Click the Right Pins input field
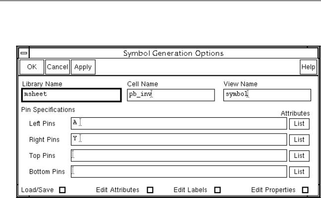The height and width of the screenshot is (198, 321). (179, 140)
